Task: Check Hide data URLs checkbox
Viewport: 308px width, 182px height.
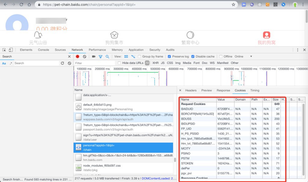Action: (x=119, y=63)
